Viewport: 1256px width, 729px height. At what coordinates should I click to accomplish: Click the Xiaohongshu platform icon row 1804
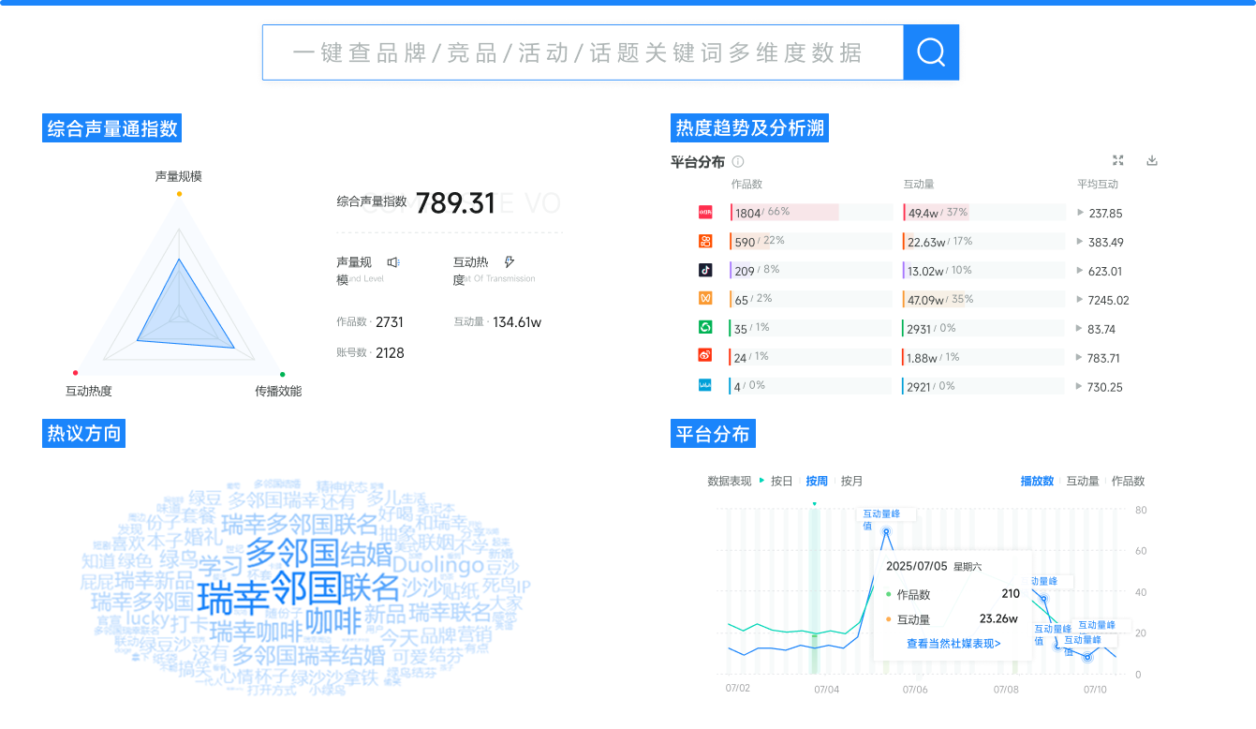pyautogui.click(x=705, y=213)
